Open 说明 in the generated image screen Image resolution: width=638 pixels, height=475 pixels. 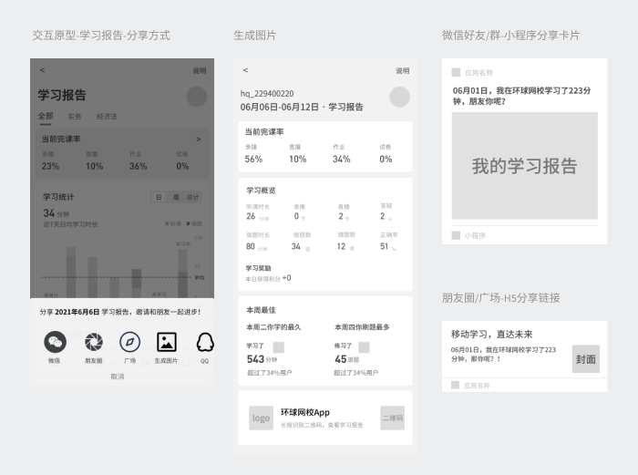[403, 71]
